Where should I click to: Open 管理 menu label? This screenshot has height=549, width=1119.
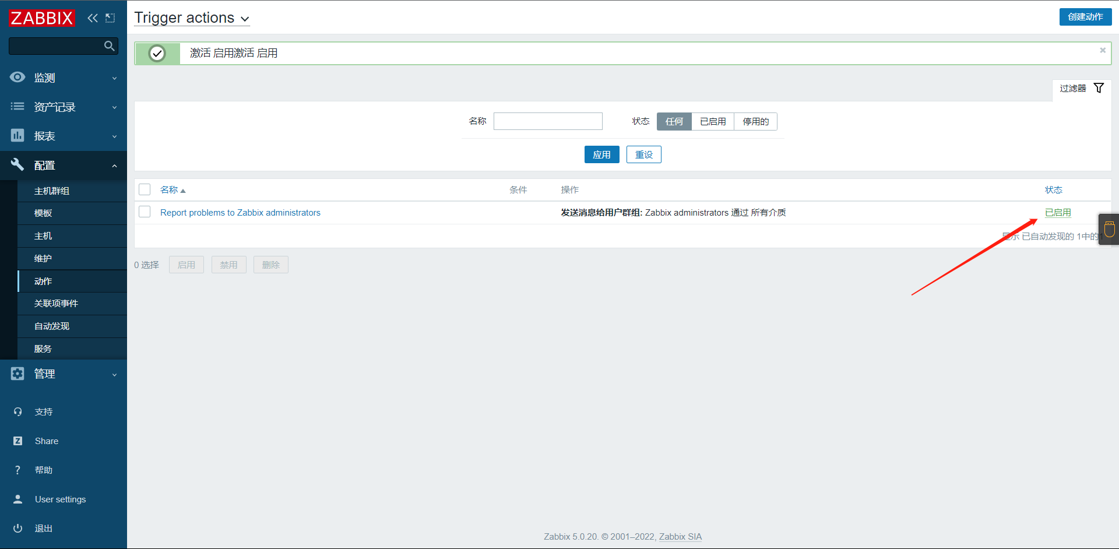pos(45,374)
